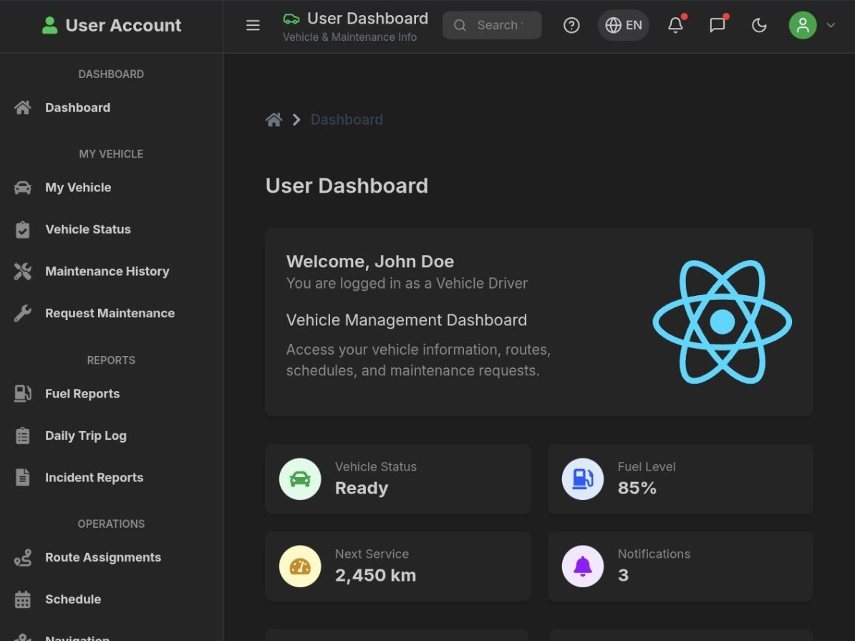This screenshot has height=641, width=855.
Task: Click the Dashboard home icon in sidebar
Action: point(22,107)
